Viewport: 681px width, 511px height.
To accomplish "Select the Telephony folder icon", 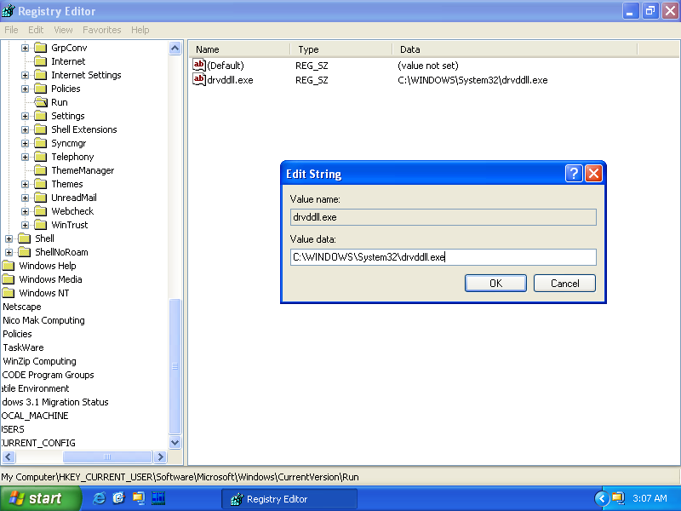I will tap(40, 157).
